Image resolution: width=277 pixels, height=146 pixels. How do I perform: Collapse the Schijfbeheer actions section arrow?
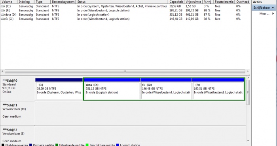tap(273, 8)
